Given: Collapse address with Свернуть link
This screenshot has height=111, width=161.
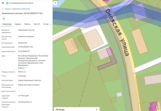Looking at the screenshot, I should tap(21, 68).
